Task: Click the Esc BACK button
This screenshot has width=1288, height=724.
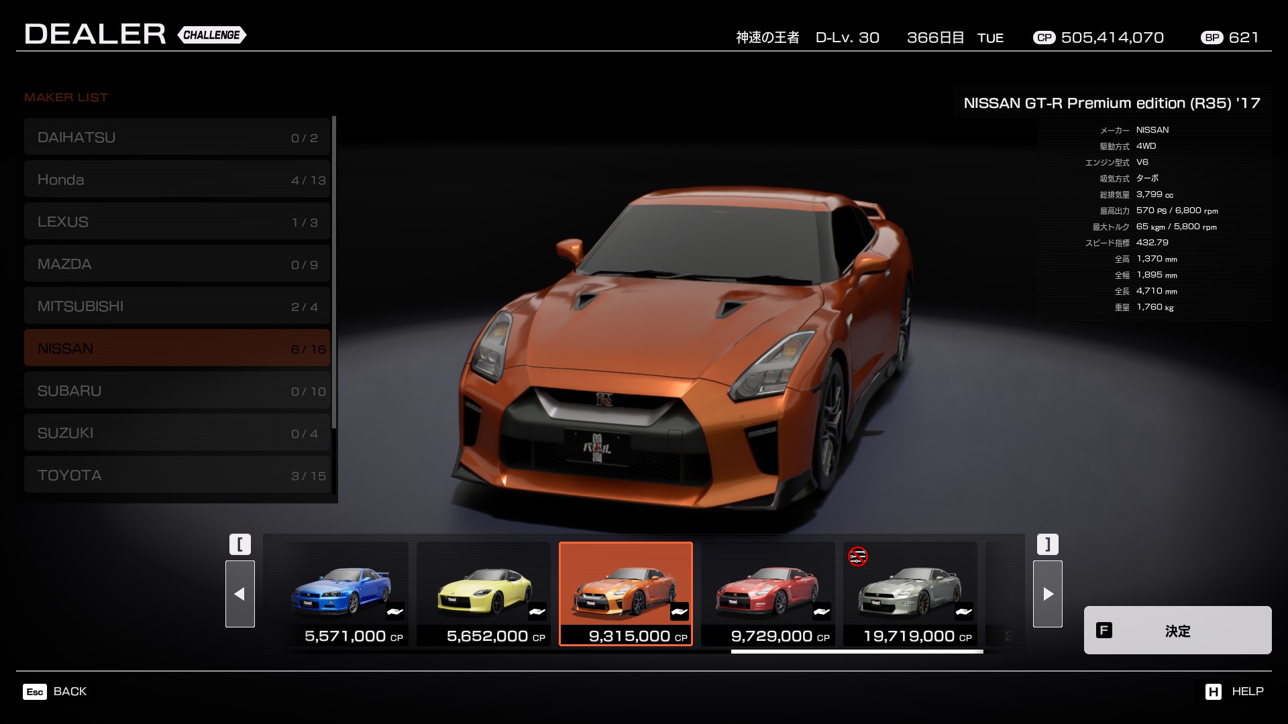Action: tap(56, 692)
